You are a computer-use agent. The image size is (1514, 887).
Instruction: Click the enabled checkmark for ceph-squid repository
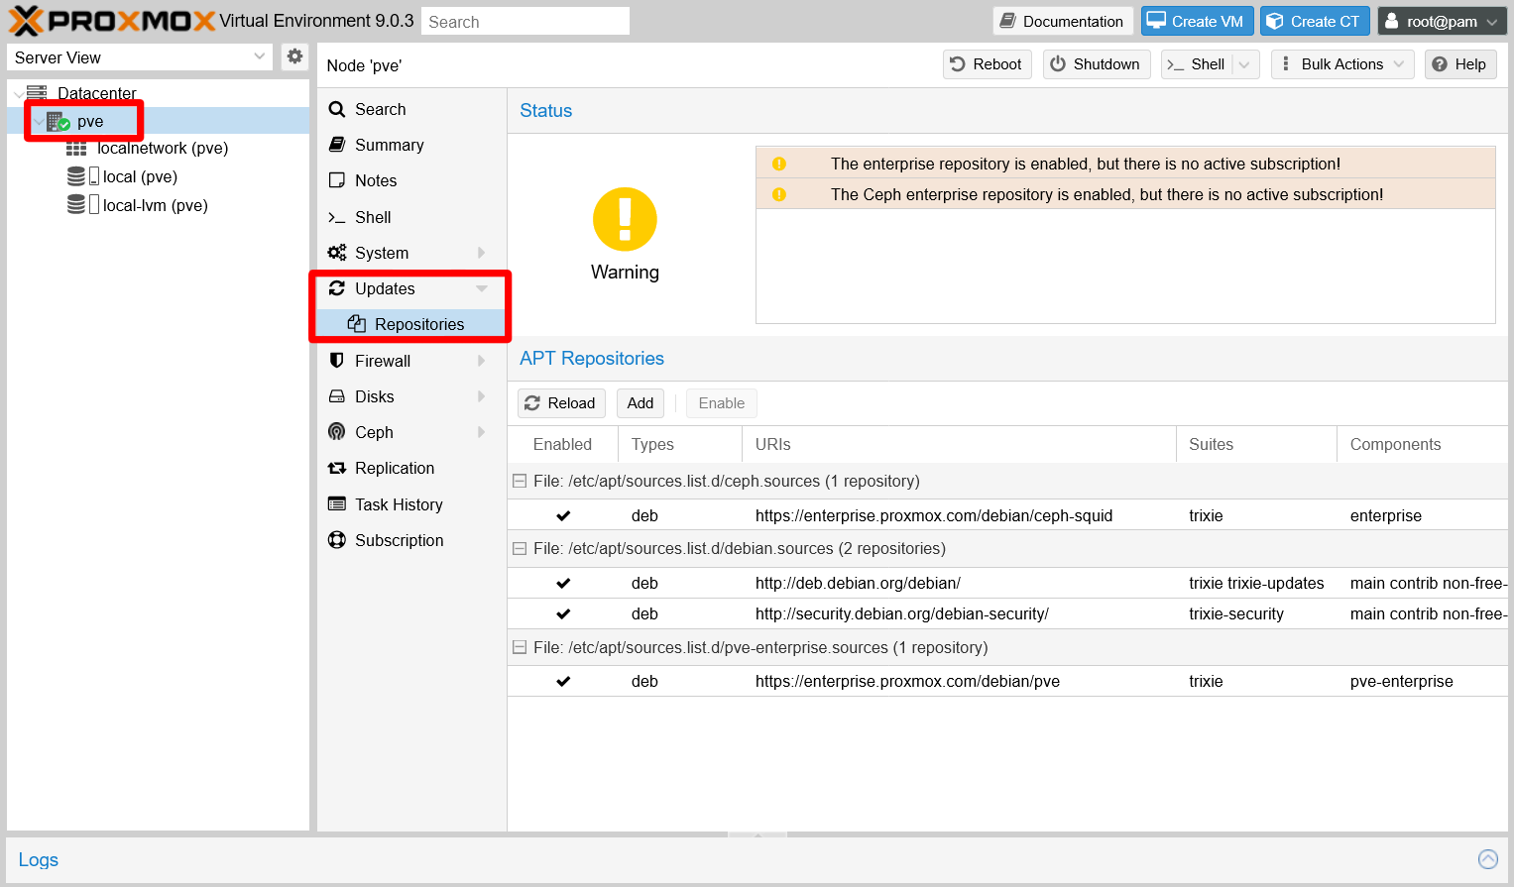(x=563, y=515)
